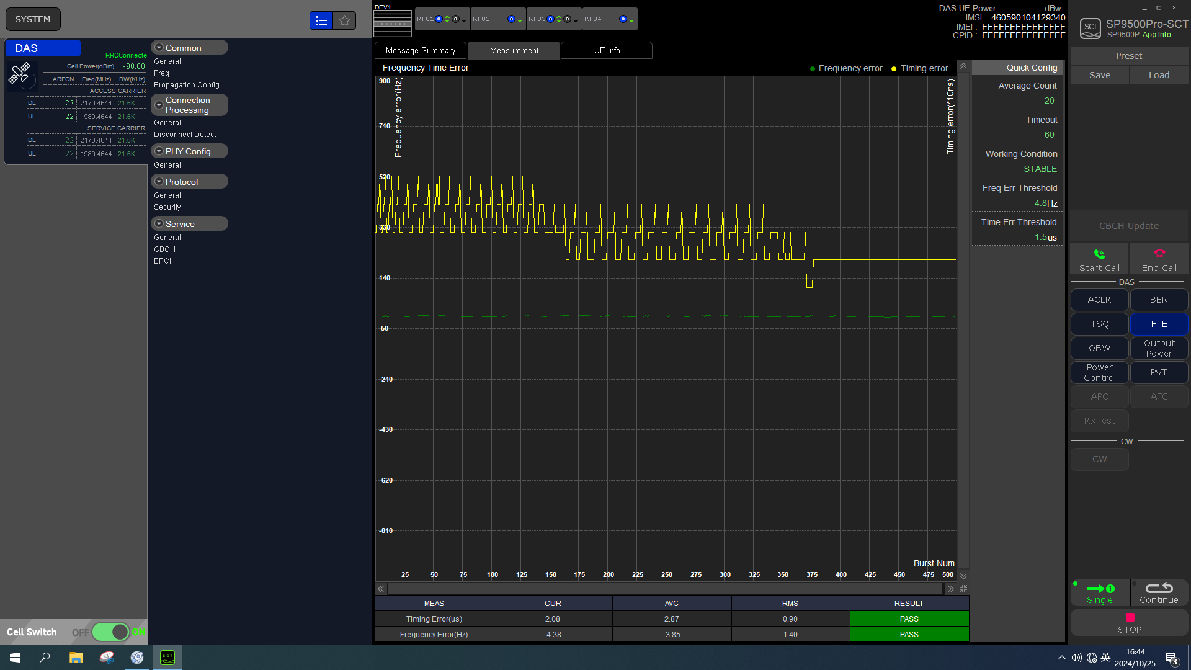This screenshot has width=1191, height=670.
Task: Click RF03 green up-down arrows
Action: click(559, 19)
